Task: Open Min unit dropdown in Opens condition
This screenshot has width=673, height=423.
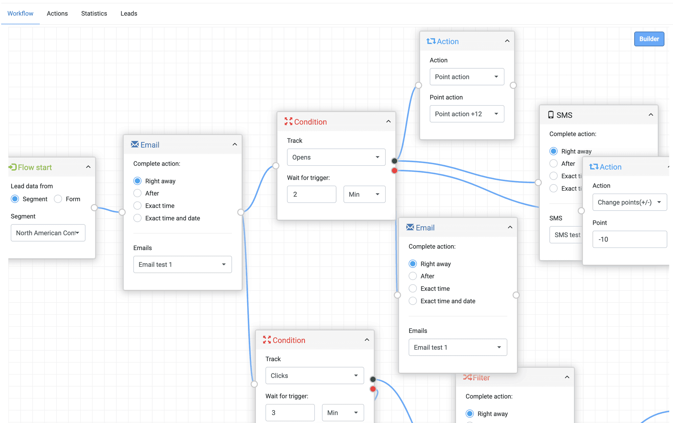Action: tap(364, 194)
